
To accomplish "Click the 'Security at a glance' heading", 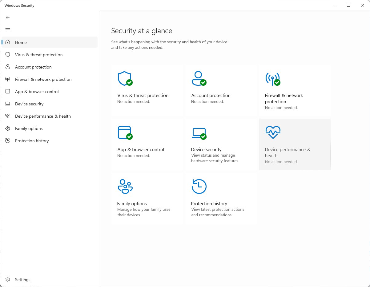I will pyautogui.click(x=142, y=31).
